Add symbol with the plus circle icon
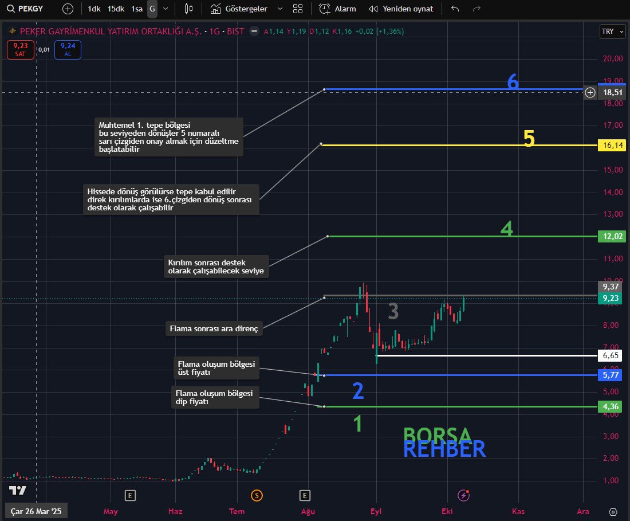 pos(68,9)
